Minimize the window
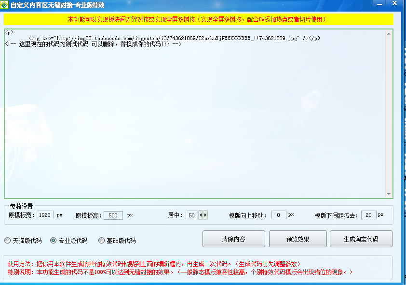The height and width of the screenshot is (285, 406). pos(381,4)
